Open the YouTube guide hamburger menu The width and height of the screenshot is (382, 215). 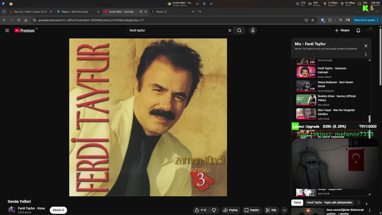(x=7, y=30)
